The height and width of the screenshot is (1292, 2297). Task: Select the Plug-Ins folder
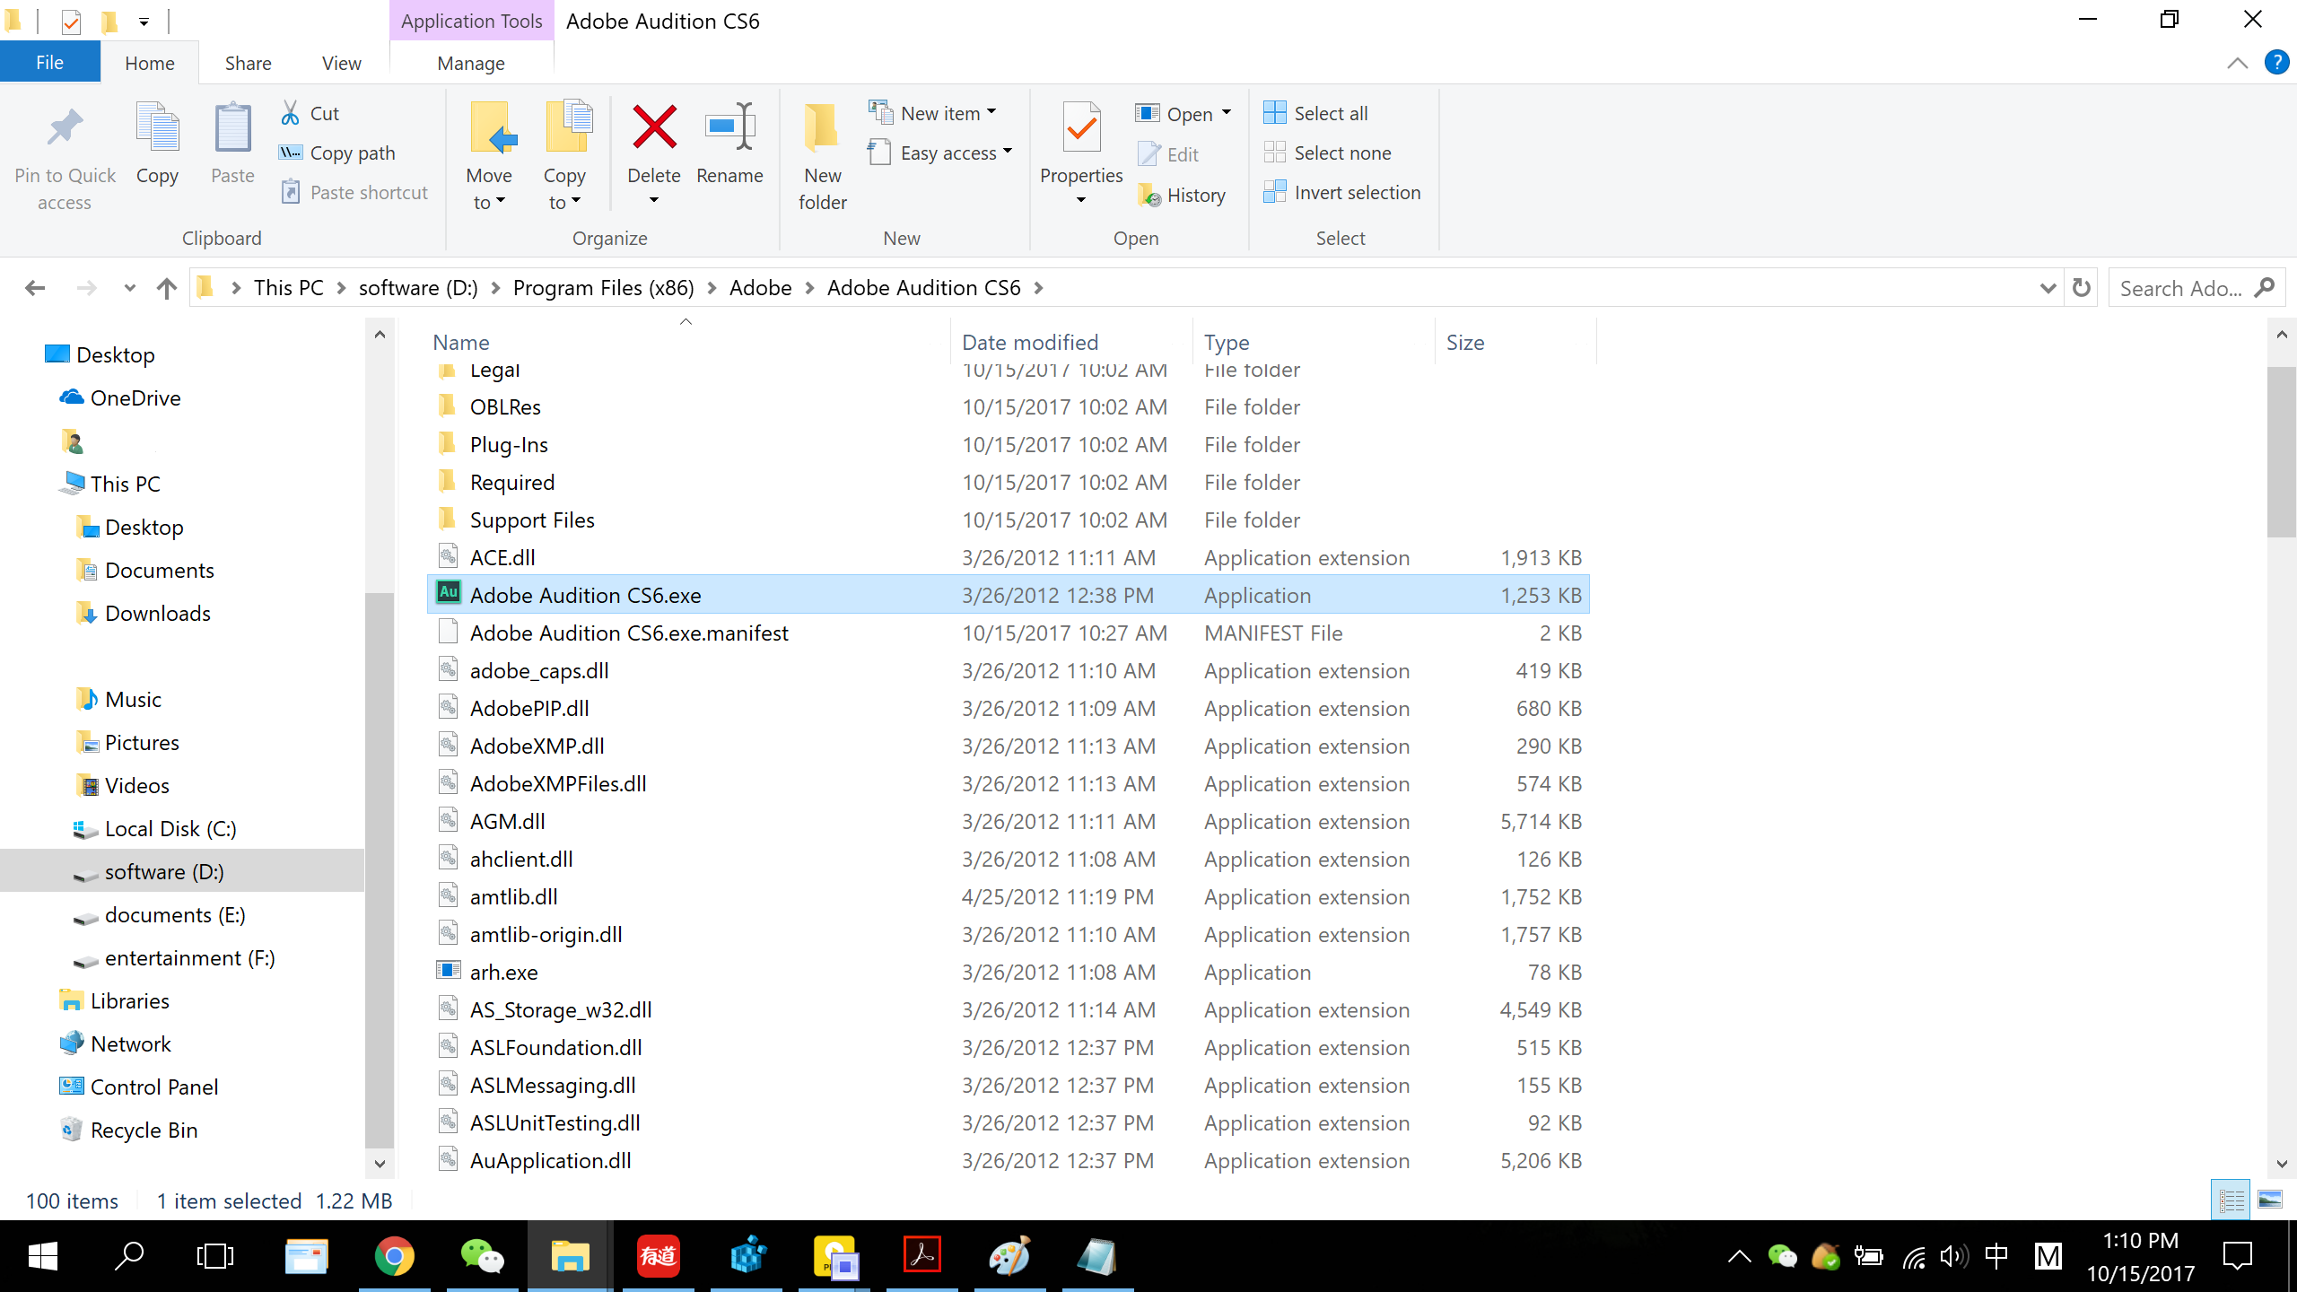pos(1008,444)
